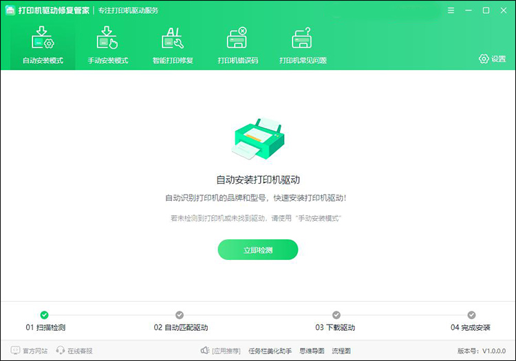Viewport: 516px width, 361px height.
Task: Click the 03 下载驱动 step marker
Action: click(x=336, y=315)
